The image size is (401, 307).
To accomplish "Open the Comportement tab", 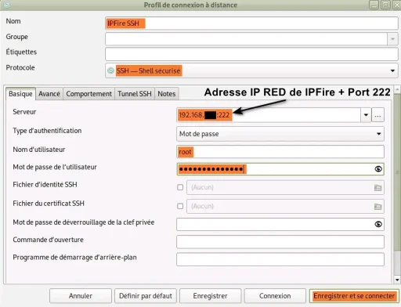I will (x=89, y=94).
